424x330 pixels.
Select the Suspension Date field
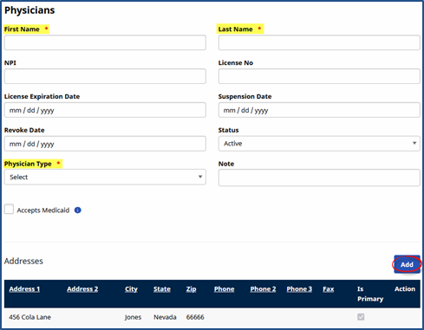[x=319, y=110]
